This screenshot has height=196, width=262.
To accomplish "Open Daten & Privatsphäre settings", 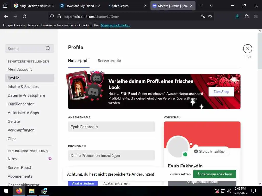I will coord(30,95).
